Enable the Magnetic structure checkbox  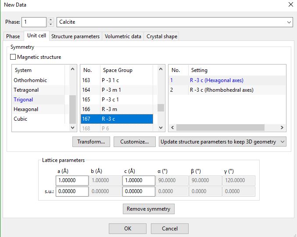tap(13, 57)
